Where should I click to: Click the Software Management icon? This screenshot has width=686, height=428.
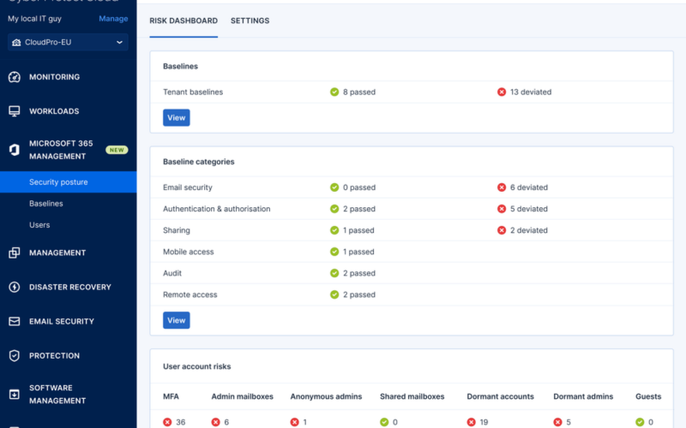(15, 395)
